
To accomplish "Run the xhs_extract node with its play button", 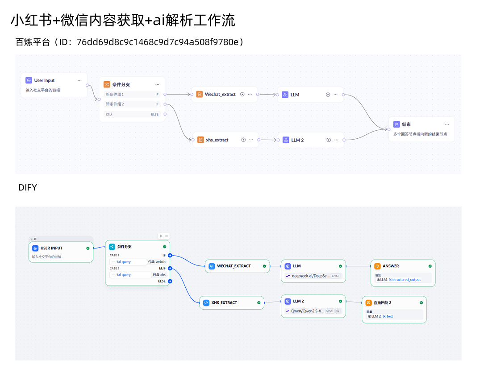I will point(243,140).
